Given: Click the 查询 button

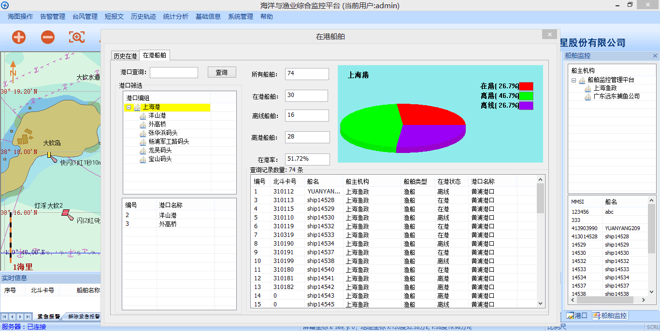Looking at the screenshot, I should coord(222,72).
